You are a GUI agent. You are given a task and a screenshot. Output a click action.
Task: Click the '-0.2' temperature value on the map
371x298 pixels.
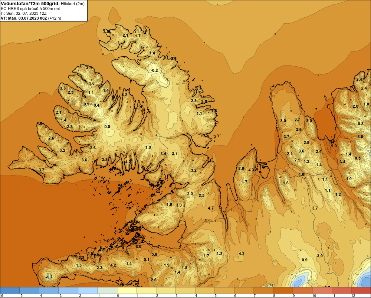pyautogui.click(x=154, y=70)
